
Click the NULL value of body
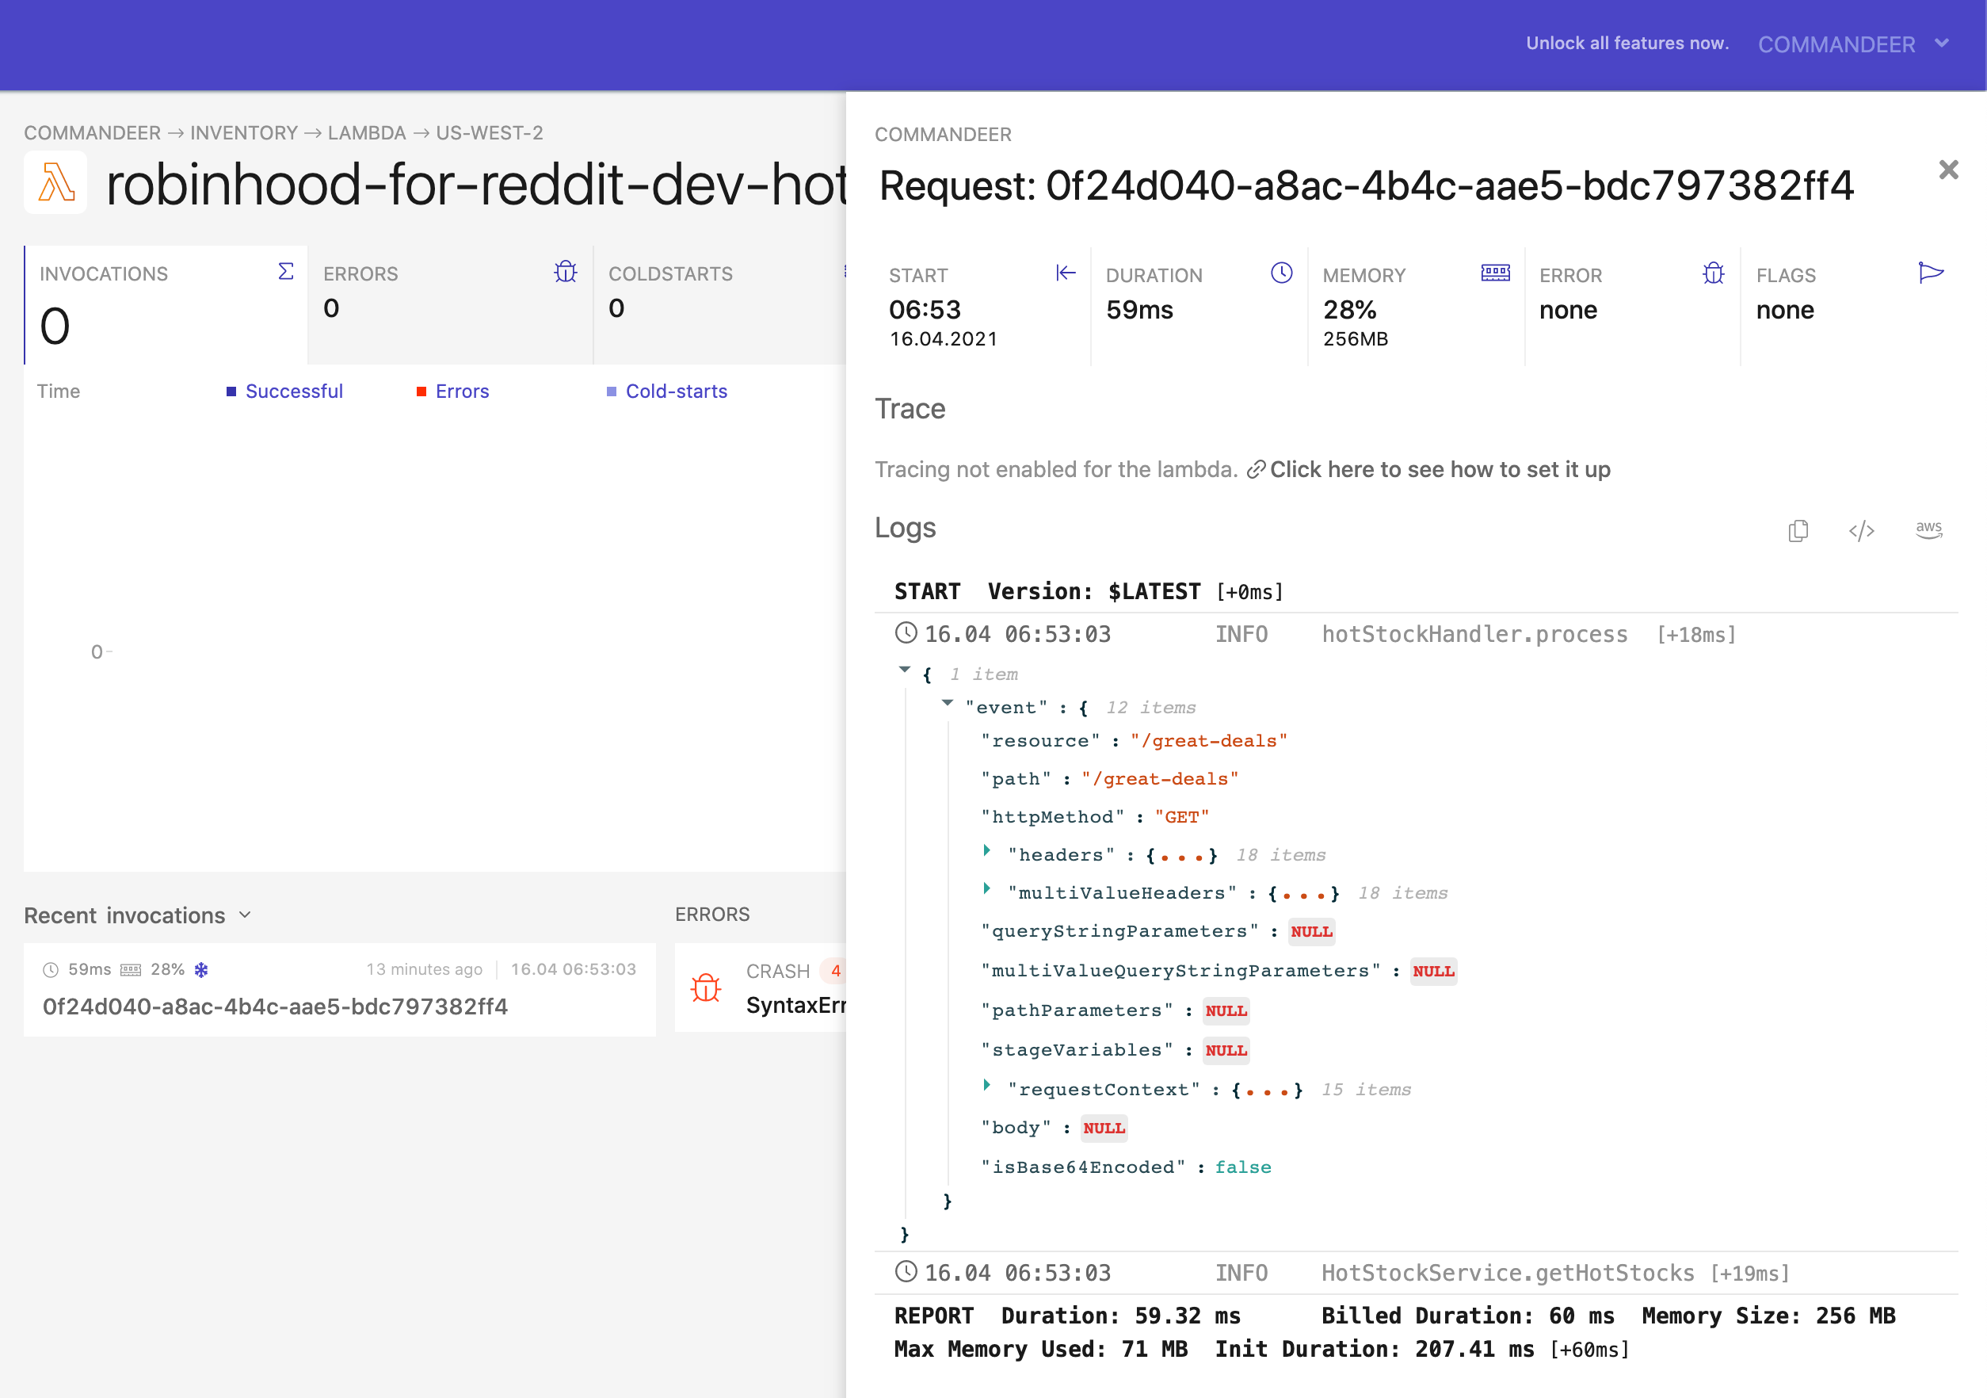click(x=1104, y=1128)
